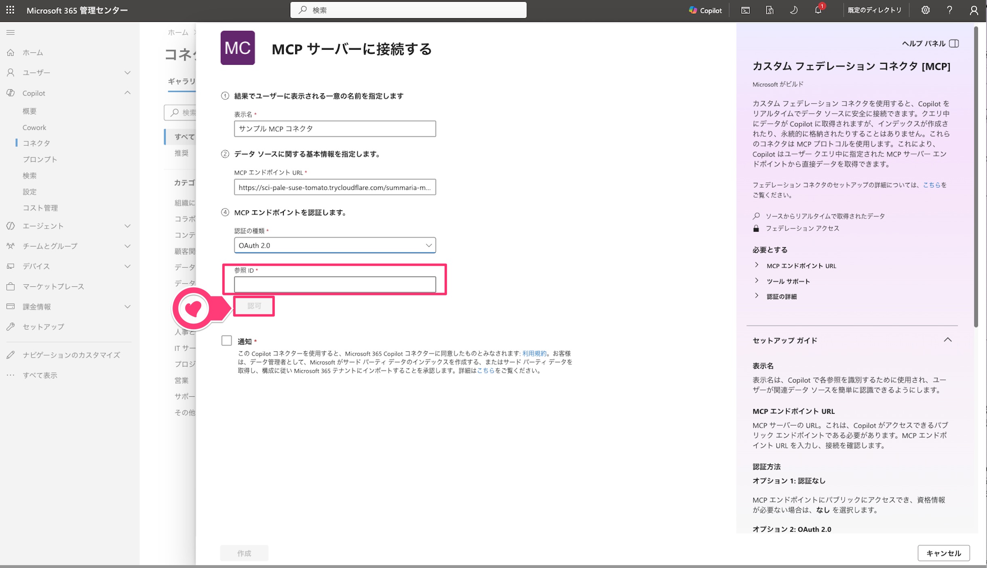The image size is (987, 568).
Task: Click the MC connector logo tile
Action: 238,48
